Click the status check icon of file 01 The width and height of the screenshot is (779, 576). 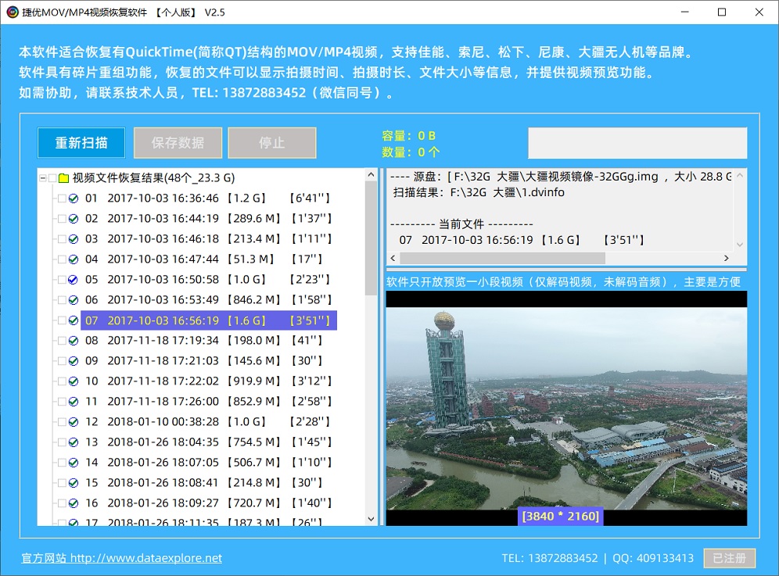pos(74,199)
